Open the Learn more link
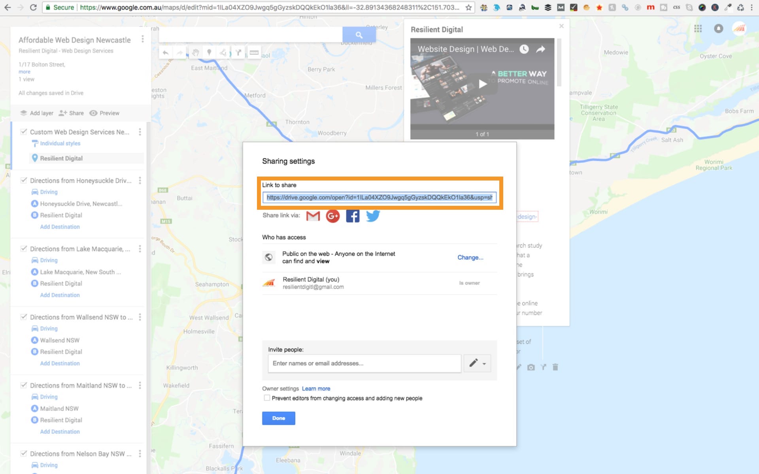The height and width of the screenshot is (474, 759). click(316, 389)
